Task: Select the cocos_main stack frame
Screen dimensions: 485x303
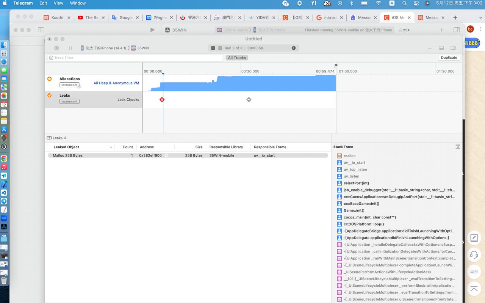Action: click(369, 217)
